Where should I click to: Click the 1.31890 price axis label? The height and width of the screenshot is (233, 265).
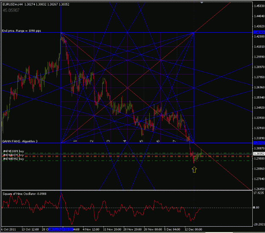pyautogui.click(x=259, y=138)
